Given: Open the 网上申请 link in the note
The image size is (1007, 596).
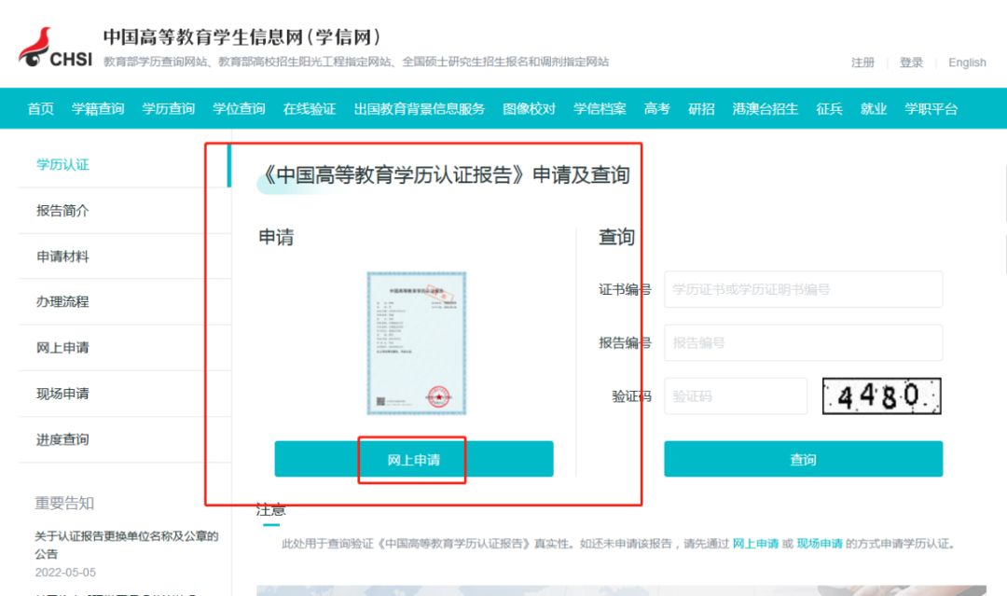Looking at the screenshot, I should (755, 544).
